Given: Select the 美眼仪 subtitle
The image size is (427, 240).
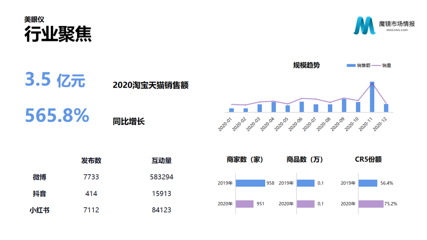Looking at the screenshot, I should pyautogui.click(x=34, y=19).
